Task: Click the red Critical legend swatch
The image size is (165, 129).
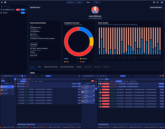Action: [x=81, y=62]
